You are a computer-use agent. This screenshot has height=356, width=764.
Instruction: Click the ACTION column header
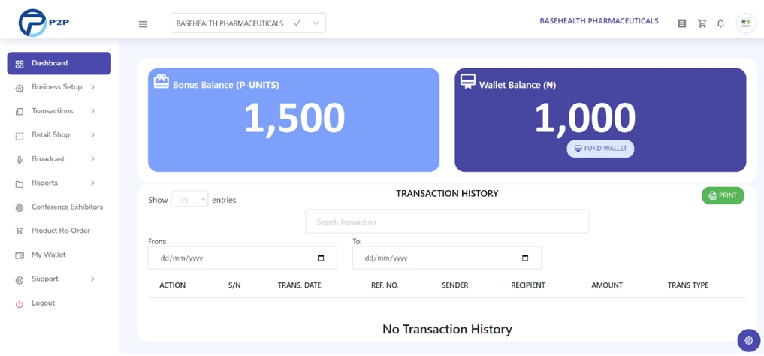coord(173,285)
